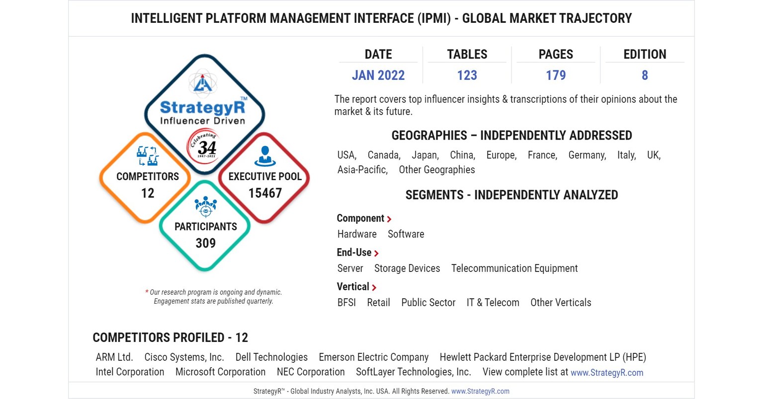Select Dell Technologies competitor name
The image size is (763, 399).
271,357
